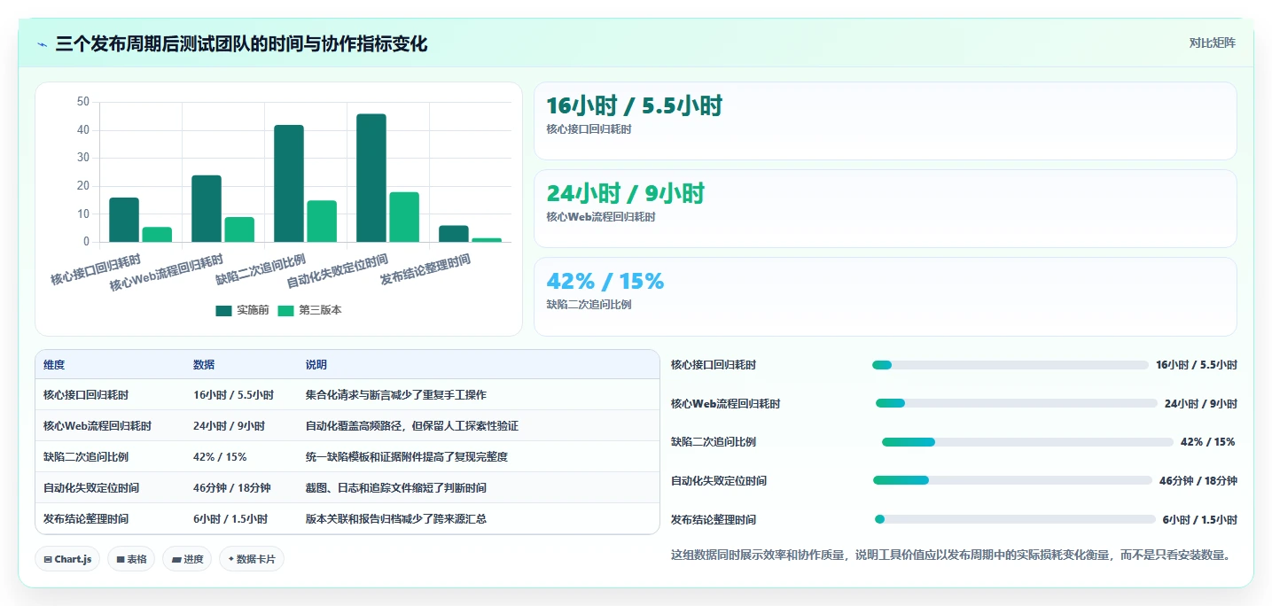Click the 24小时 / 9小时 data card
This screenshot has width=1272, height=606.
coord(885,208)
